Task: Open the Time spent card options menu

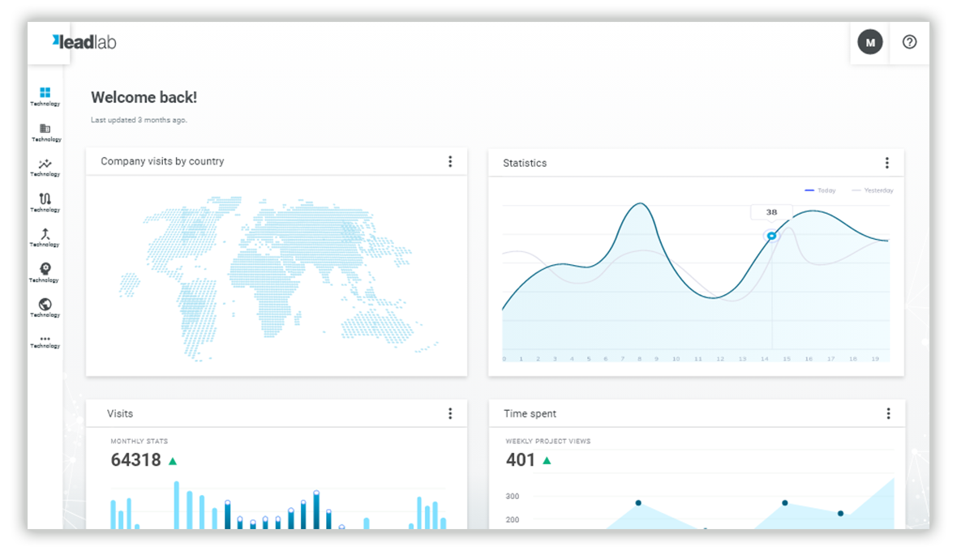Action: 887,413
